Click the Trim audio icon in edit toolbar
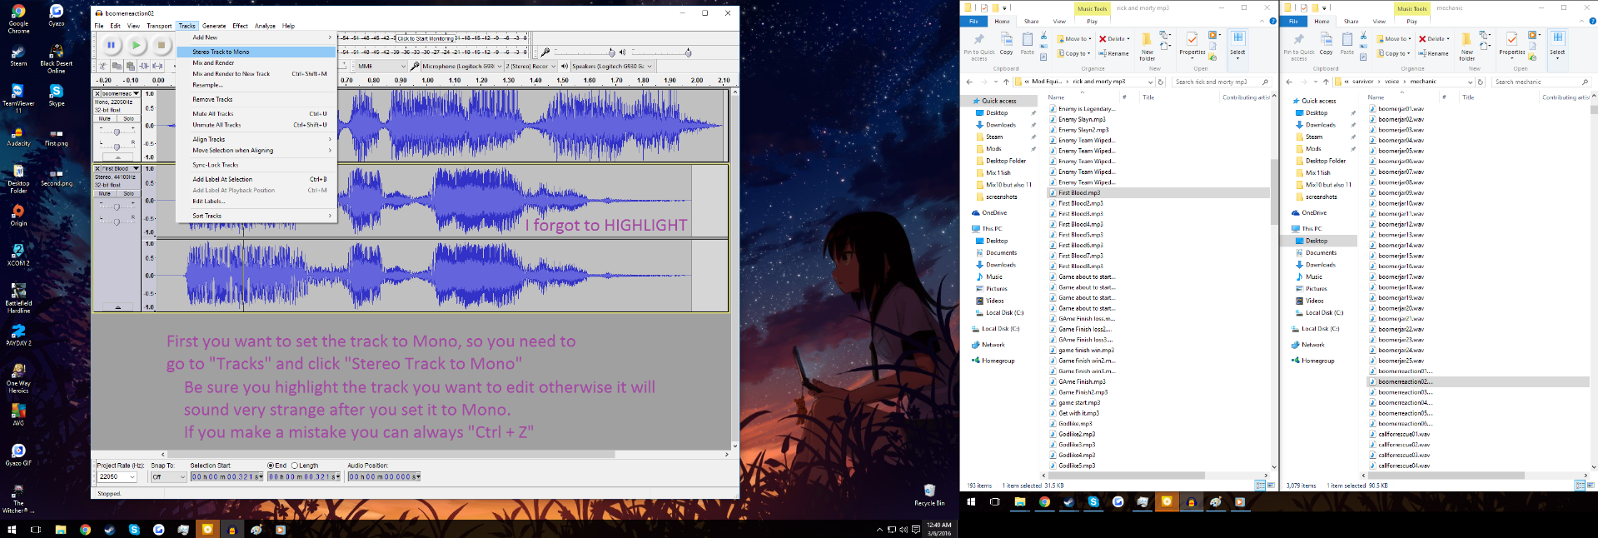 [x=144, y=66]
